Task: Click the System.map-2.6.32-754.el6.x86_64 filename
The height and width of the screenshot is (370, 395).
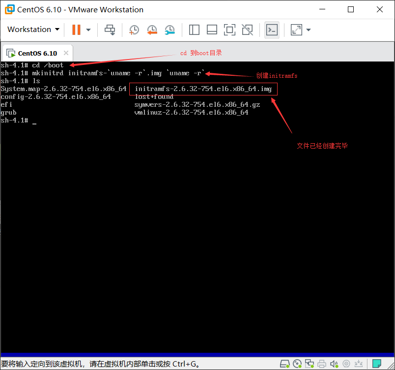Action: click(63, 89)
